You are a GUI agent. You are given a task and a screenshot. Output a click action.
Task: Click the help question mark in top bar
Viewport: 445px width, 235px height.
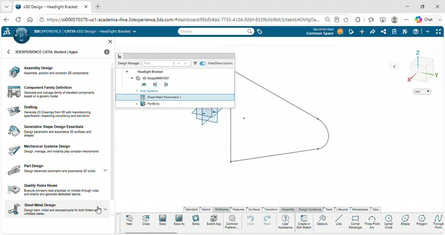click(x=415, y=32)
